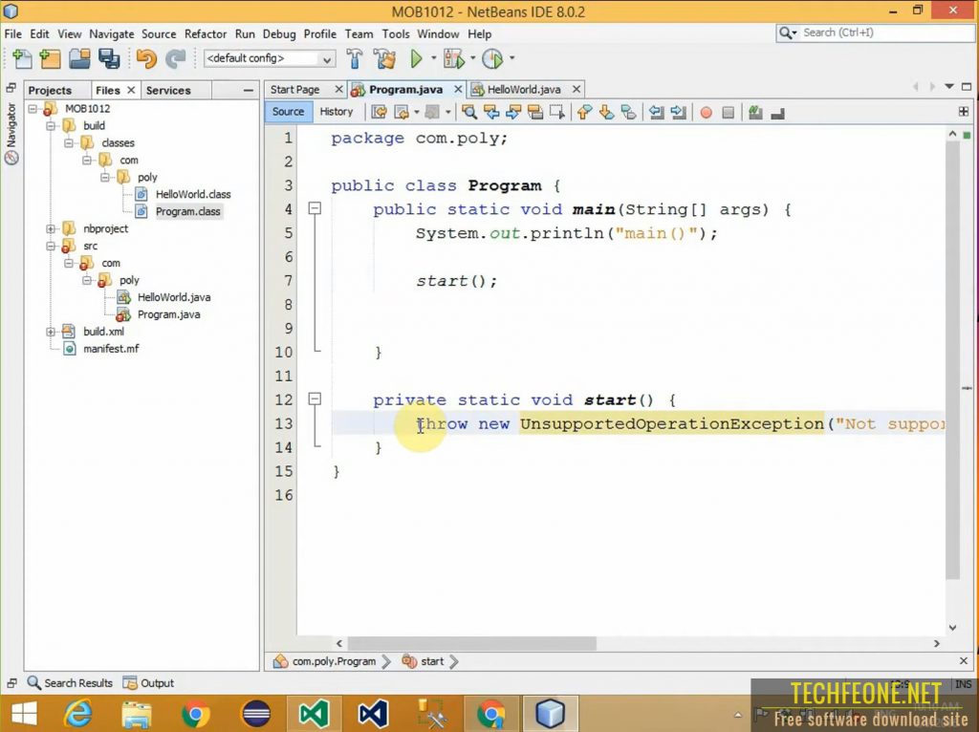The image size is (979, 732).
Task: Switch to the Services tab
Action: pyautogui.click(x=168, y=91)
